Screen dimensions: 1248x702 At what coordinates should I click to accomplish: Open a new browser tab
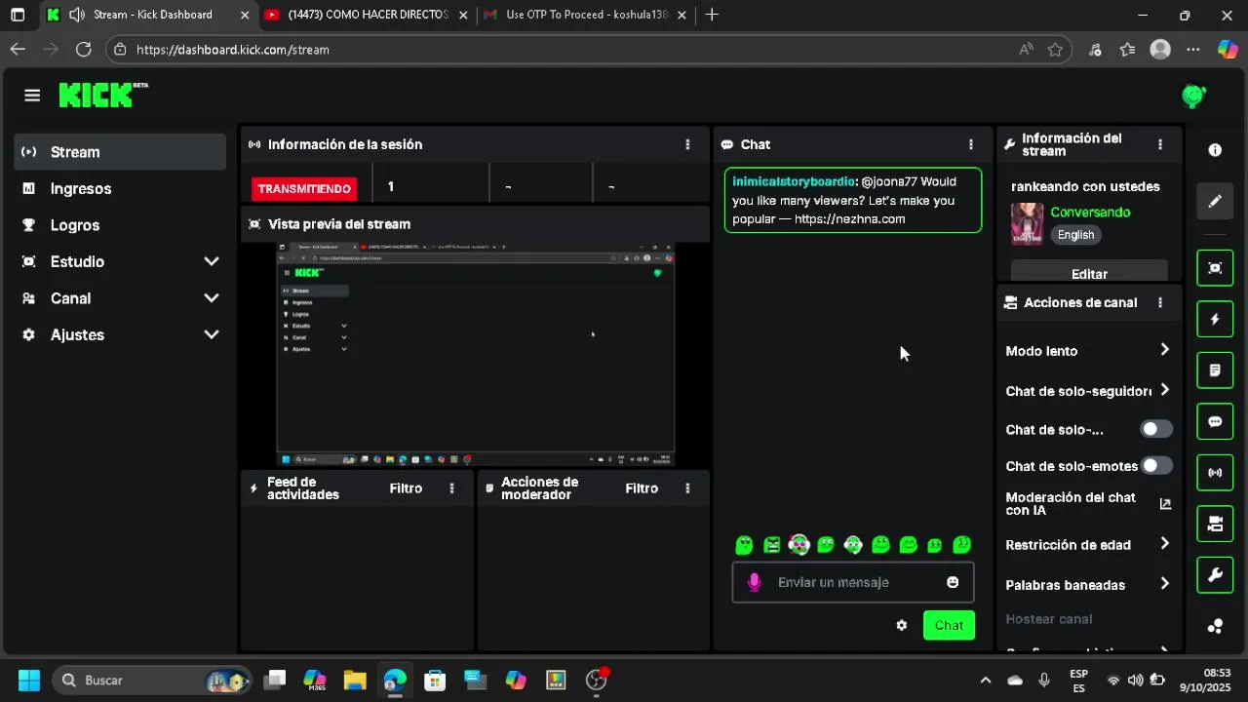tap(712, 15)
